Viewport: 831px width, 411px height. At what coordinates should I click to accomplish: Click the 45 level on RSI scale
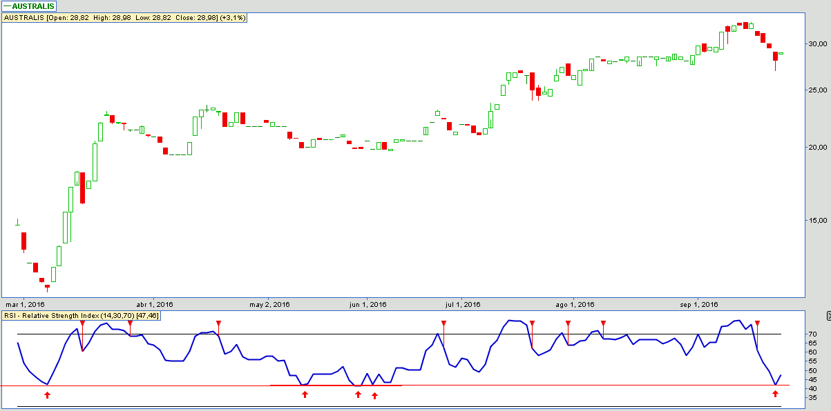812,379
